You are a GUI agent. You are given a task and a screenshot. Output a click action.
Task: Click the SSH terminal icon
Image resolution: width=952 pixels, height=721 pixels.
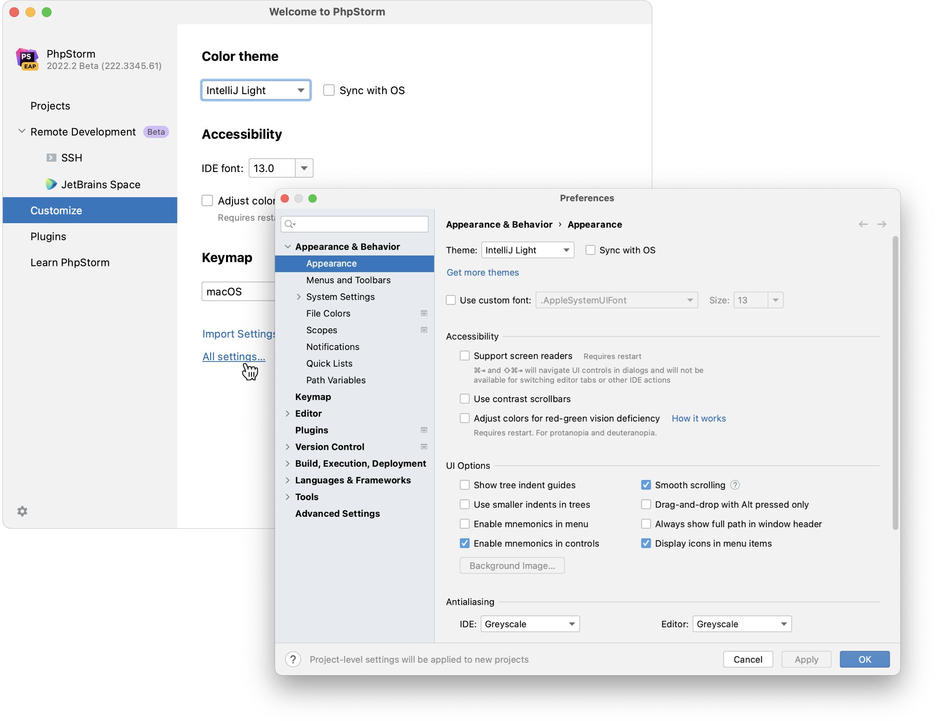point(51,157)
